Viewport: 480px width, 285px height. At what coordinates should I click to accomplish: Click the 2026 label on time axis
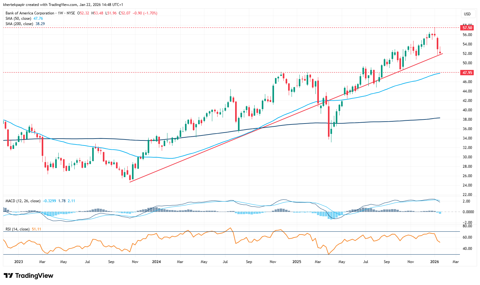(434, 262)
